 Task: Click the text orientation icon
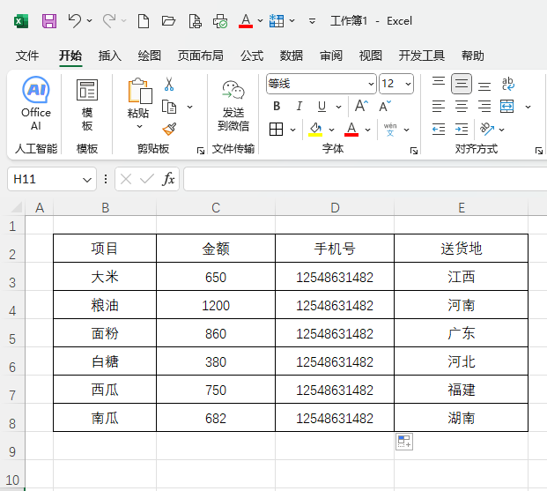[x=487, y=130]
